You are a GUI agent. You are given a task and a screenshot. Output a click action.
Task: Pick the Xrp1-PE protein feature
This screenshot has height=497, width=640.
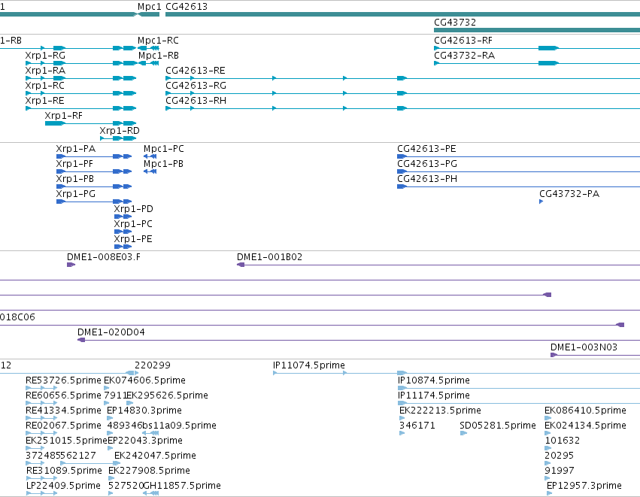click(x=133, y=240)
